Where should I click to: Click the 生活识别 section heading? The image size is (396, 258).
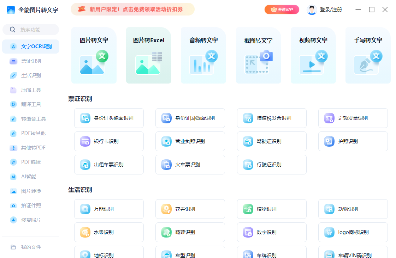click(x=80, y=190)
